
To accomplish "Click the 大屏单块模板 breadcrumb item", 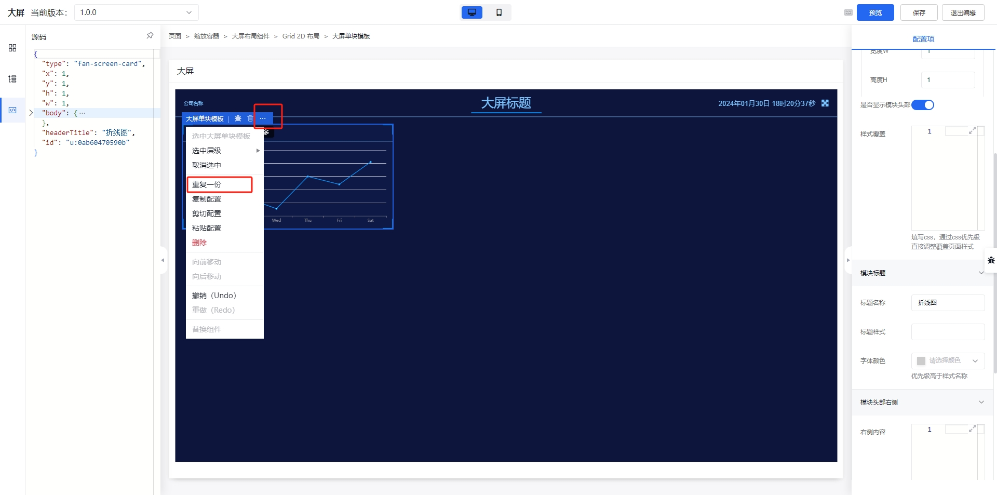I will pos(351,36).
